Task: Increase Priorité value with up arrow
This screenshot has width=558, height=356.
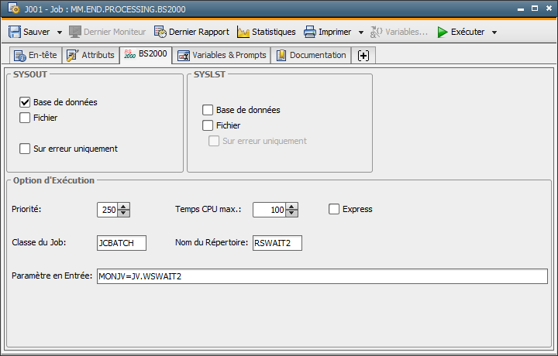Action: pyautogui.click(x=124, y=206)
